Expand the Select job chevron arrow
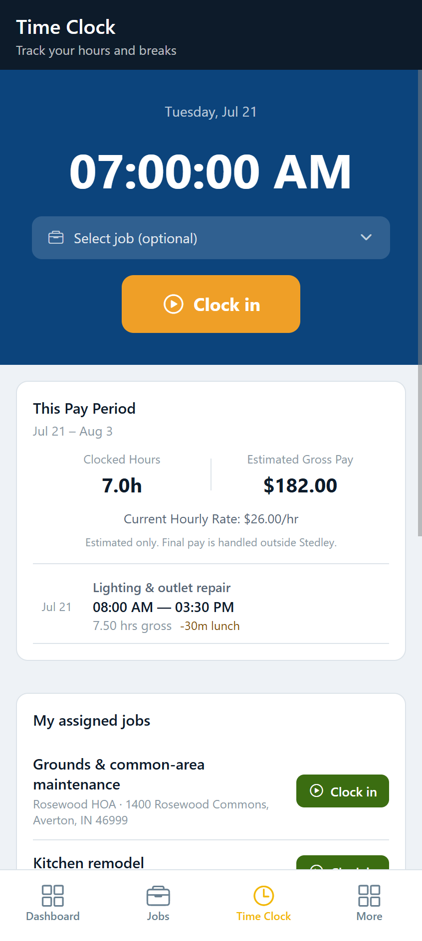The width and height of the screenshot is (422, 941). (x=366, y=238)
